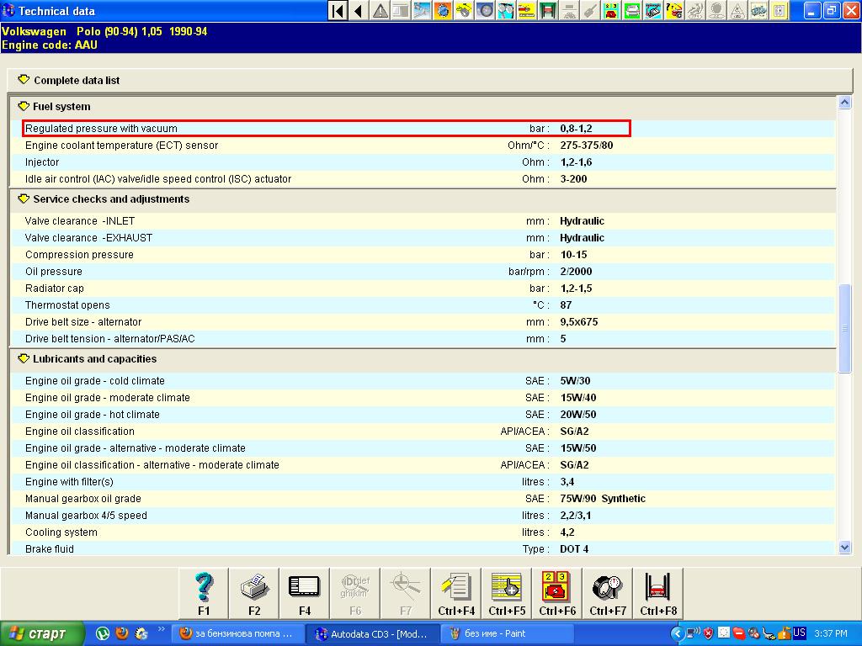862x646 pixels.
Task: Click the F1 help question mark button
Action: pos(204,593)
